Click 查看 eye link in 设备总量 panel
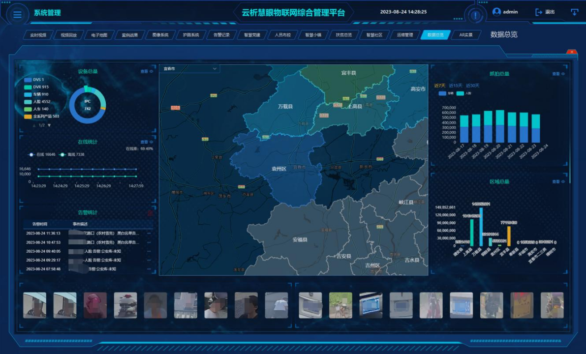This screenshot has height=354, width=586. 147,71
